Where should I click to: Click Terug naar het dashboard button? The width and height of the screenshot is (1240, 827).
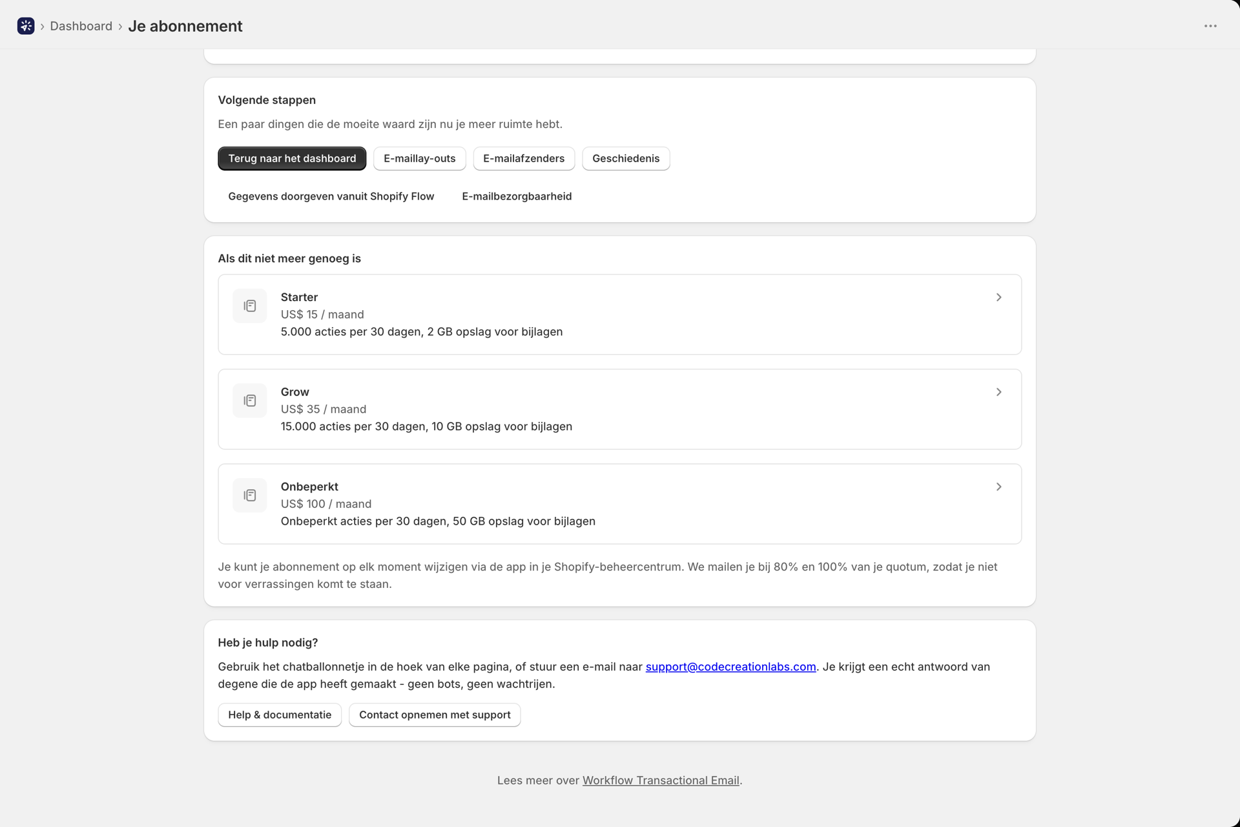292,158
